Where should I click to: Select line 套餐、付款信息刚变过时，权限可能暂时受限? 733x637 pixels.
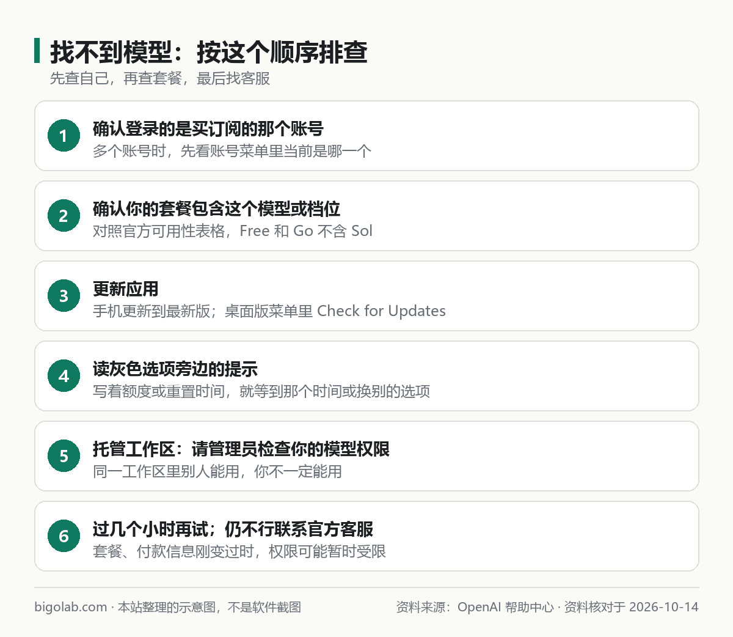tap(239, 551)
